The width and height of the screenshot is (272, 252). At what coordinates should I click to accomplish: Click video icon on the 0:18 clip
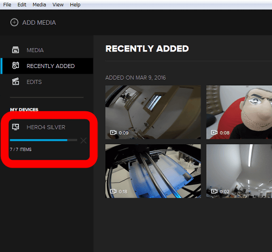[x=113, y=191]
